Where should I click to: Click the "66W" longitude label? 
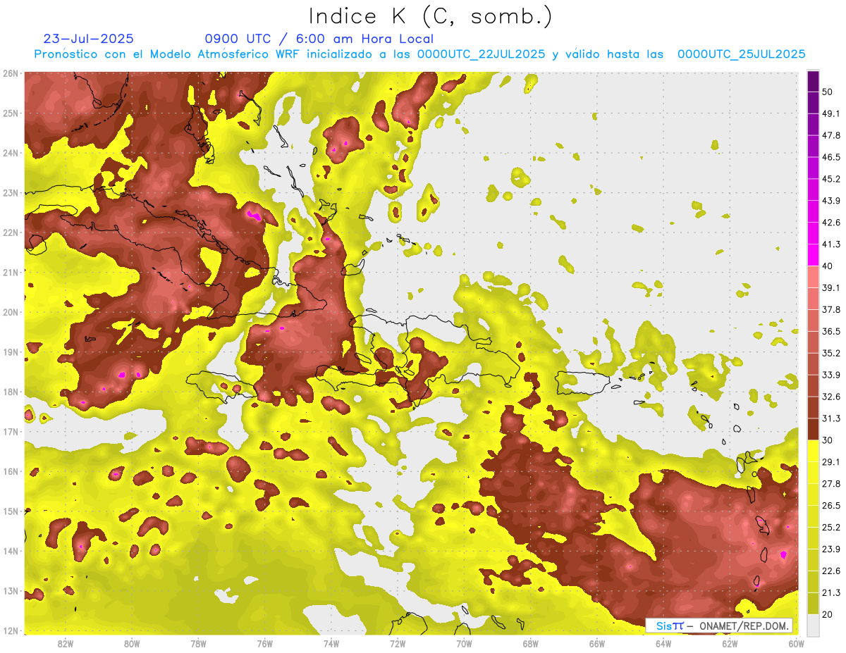tap(596, 643)
